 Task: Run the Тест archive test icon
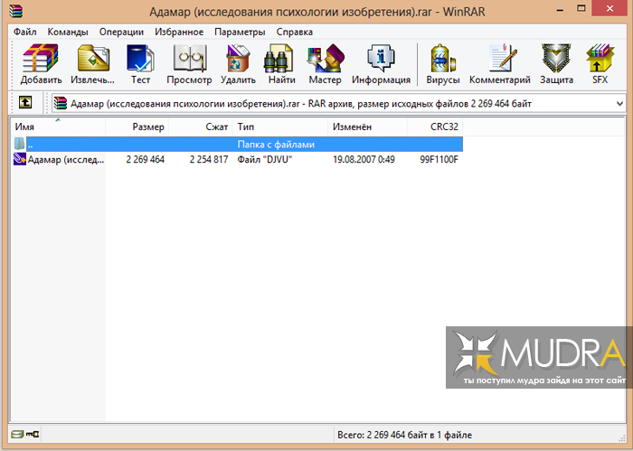pyautogui.click(x=140, y=59)
